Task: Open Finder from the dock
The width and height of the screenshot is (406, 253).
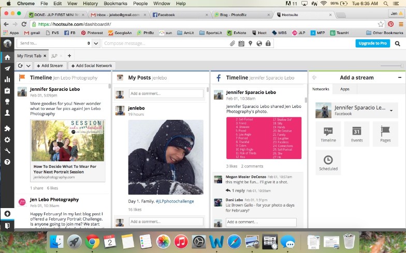Action: point(56,242)
